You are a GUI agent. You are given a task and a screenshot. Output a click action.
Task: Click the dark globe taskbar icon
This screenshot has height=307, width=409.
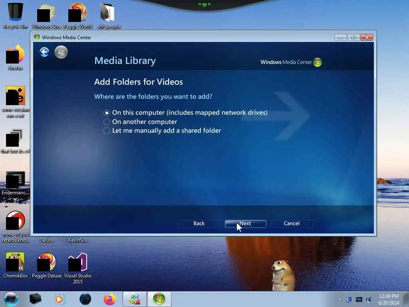85,299
